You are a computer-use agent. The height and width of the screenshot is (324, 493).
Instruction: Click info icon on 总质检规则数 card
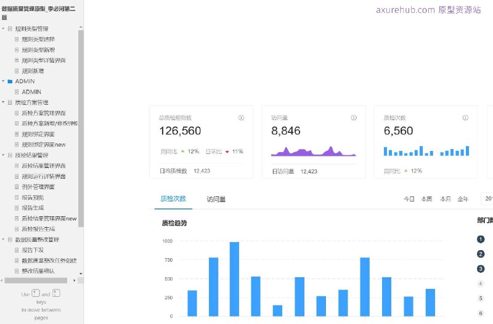click(241, 118)
